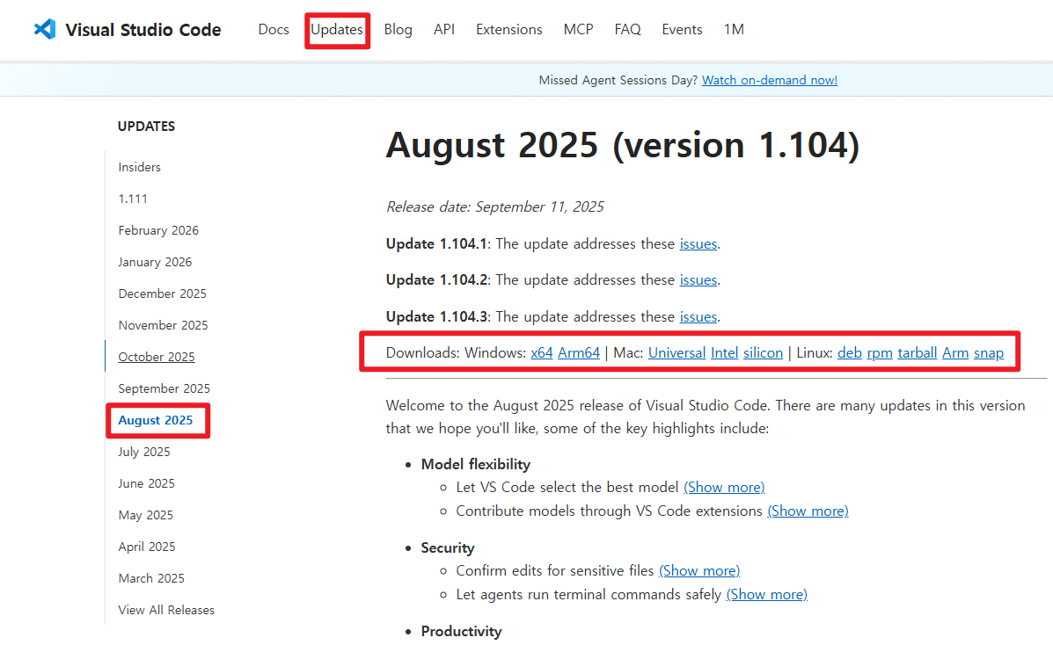The height and width of the screenshot is (645, 1053).
Task: Open Insiders in the updates sidebar
Action: [140, 167]
